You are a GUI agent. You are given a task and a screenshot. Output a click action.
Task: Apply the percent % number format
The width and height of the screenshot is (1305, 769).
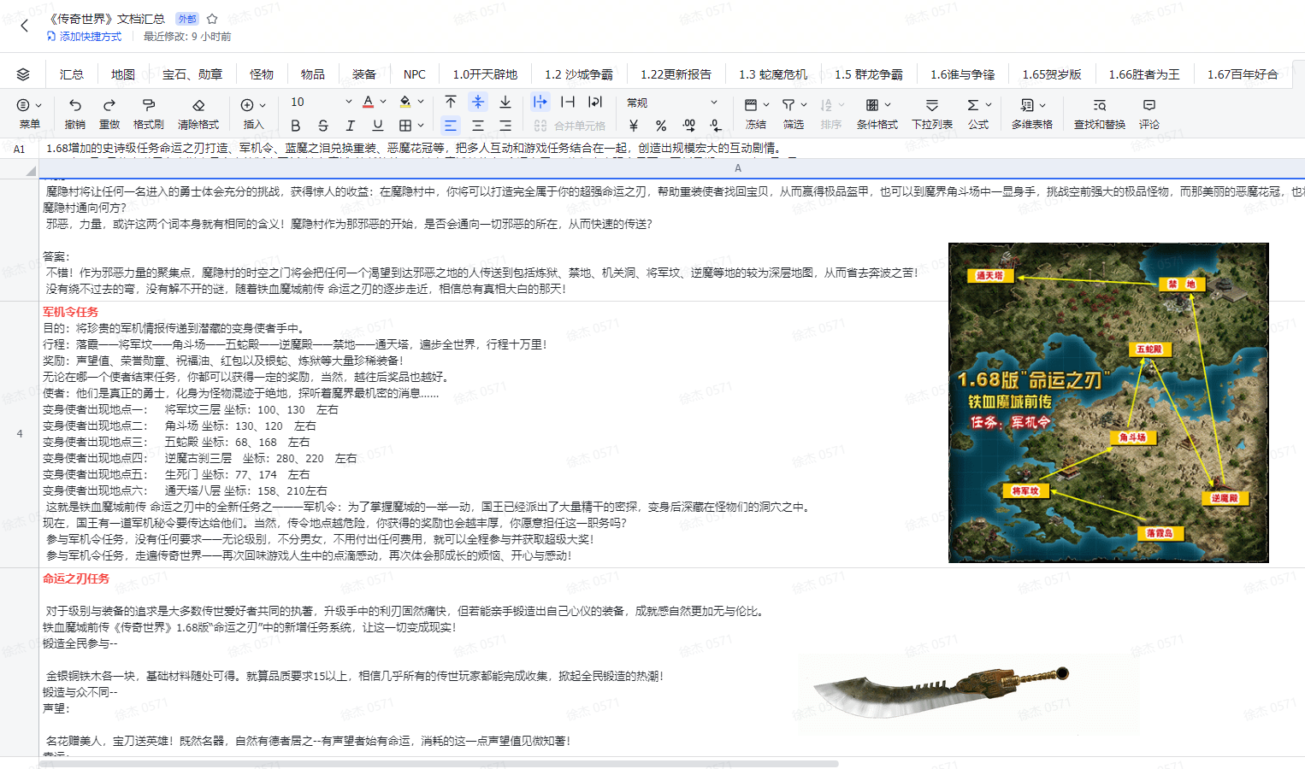(x=661, y=125)
